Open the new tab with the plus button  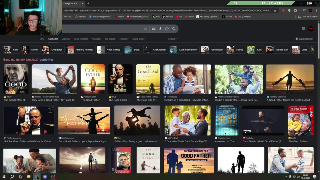88,3
